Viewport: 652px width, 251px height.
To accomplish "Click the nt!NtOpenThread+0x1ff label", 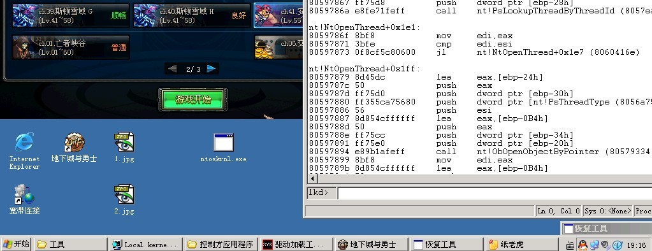I will coord(365,69).
